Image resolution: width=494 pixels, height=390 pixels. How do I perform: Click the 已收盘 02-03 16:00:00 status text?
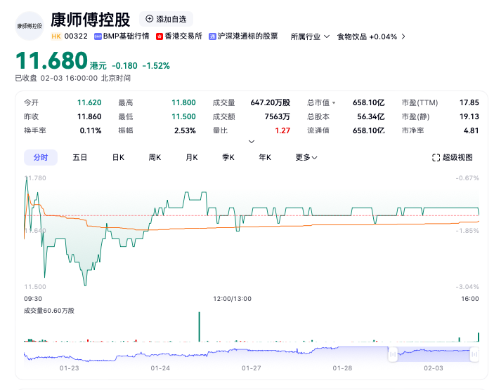pyautogui.click(x=73, y=78)
